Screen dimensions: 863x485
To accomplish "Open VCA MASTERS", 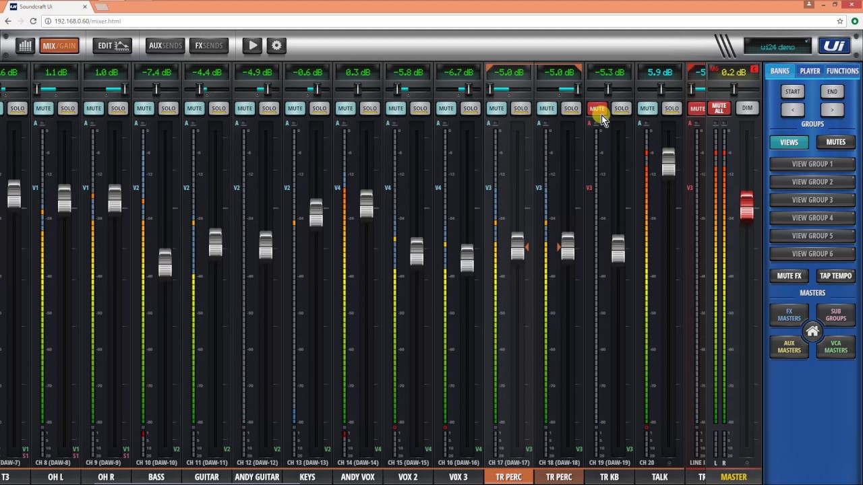I will click(835, 346).
